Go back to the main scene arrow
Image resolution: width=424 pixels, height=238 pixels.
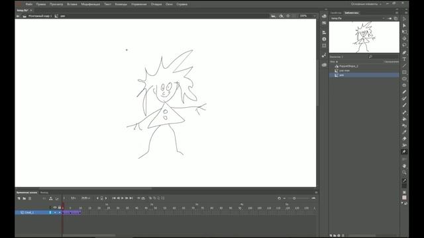click(18, 16)
